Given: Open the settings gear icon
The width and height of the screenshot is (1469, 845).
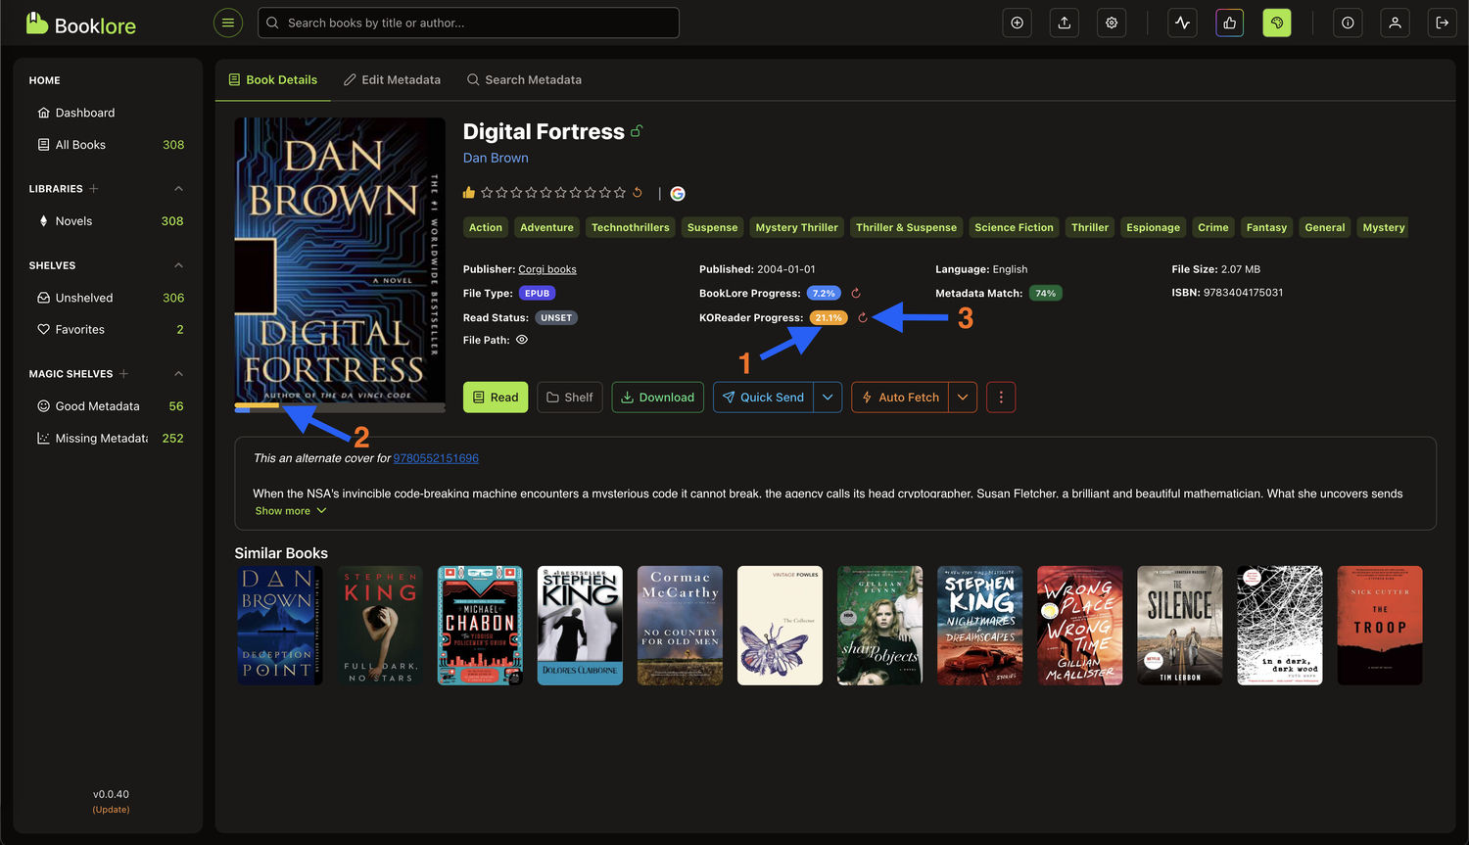Looking at the screenshot, I should coord(1111,23).
